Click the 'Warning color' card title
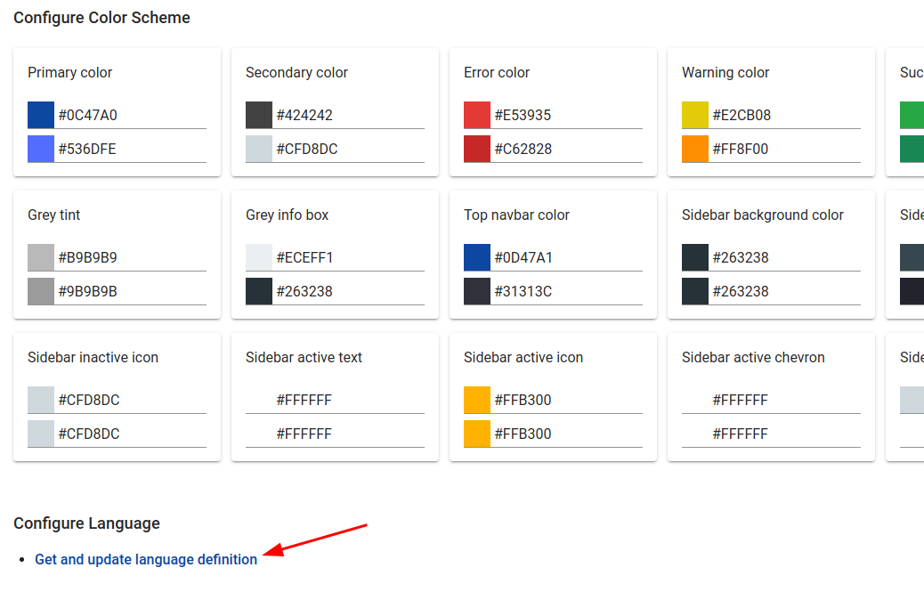 [x=725, y=72]
